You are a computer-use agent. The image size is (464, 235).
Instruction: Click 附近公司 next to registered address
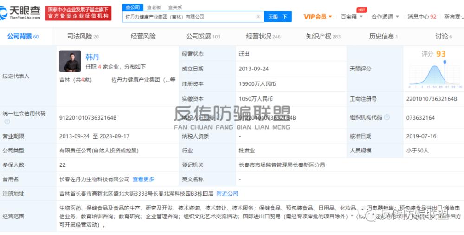pos(227,194)
